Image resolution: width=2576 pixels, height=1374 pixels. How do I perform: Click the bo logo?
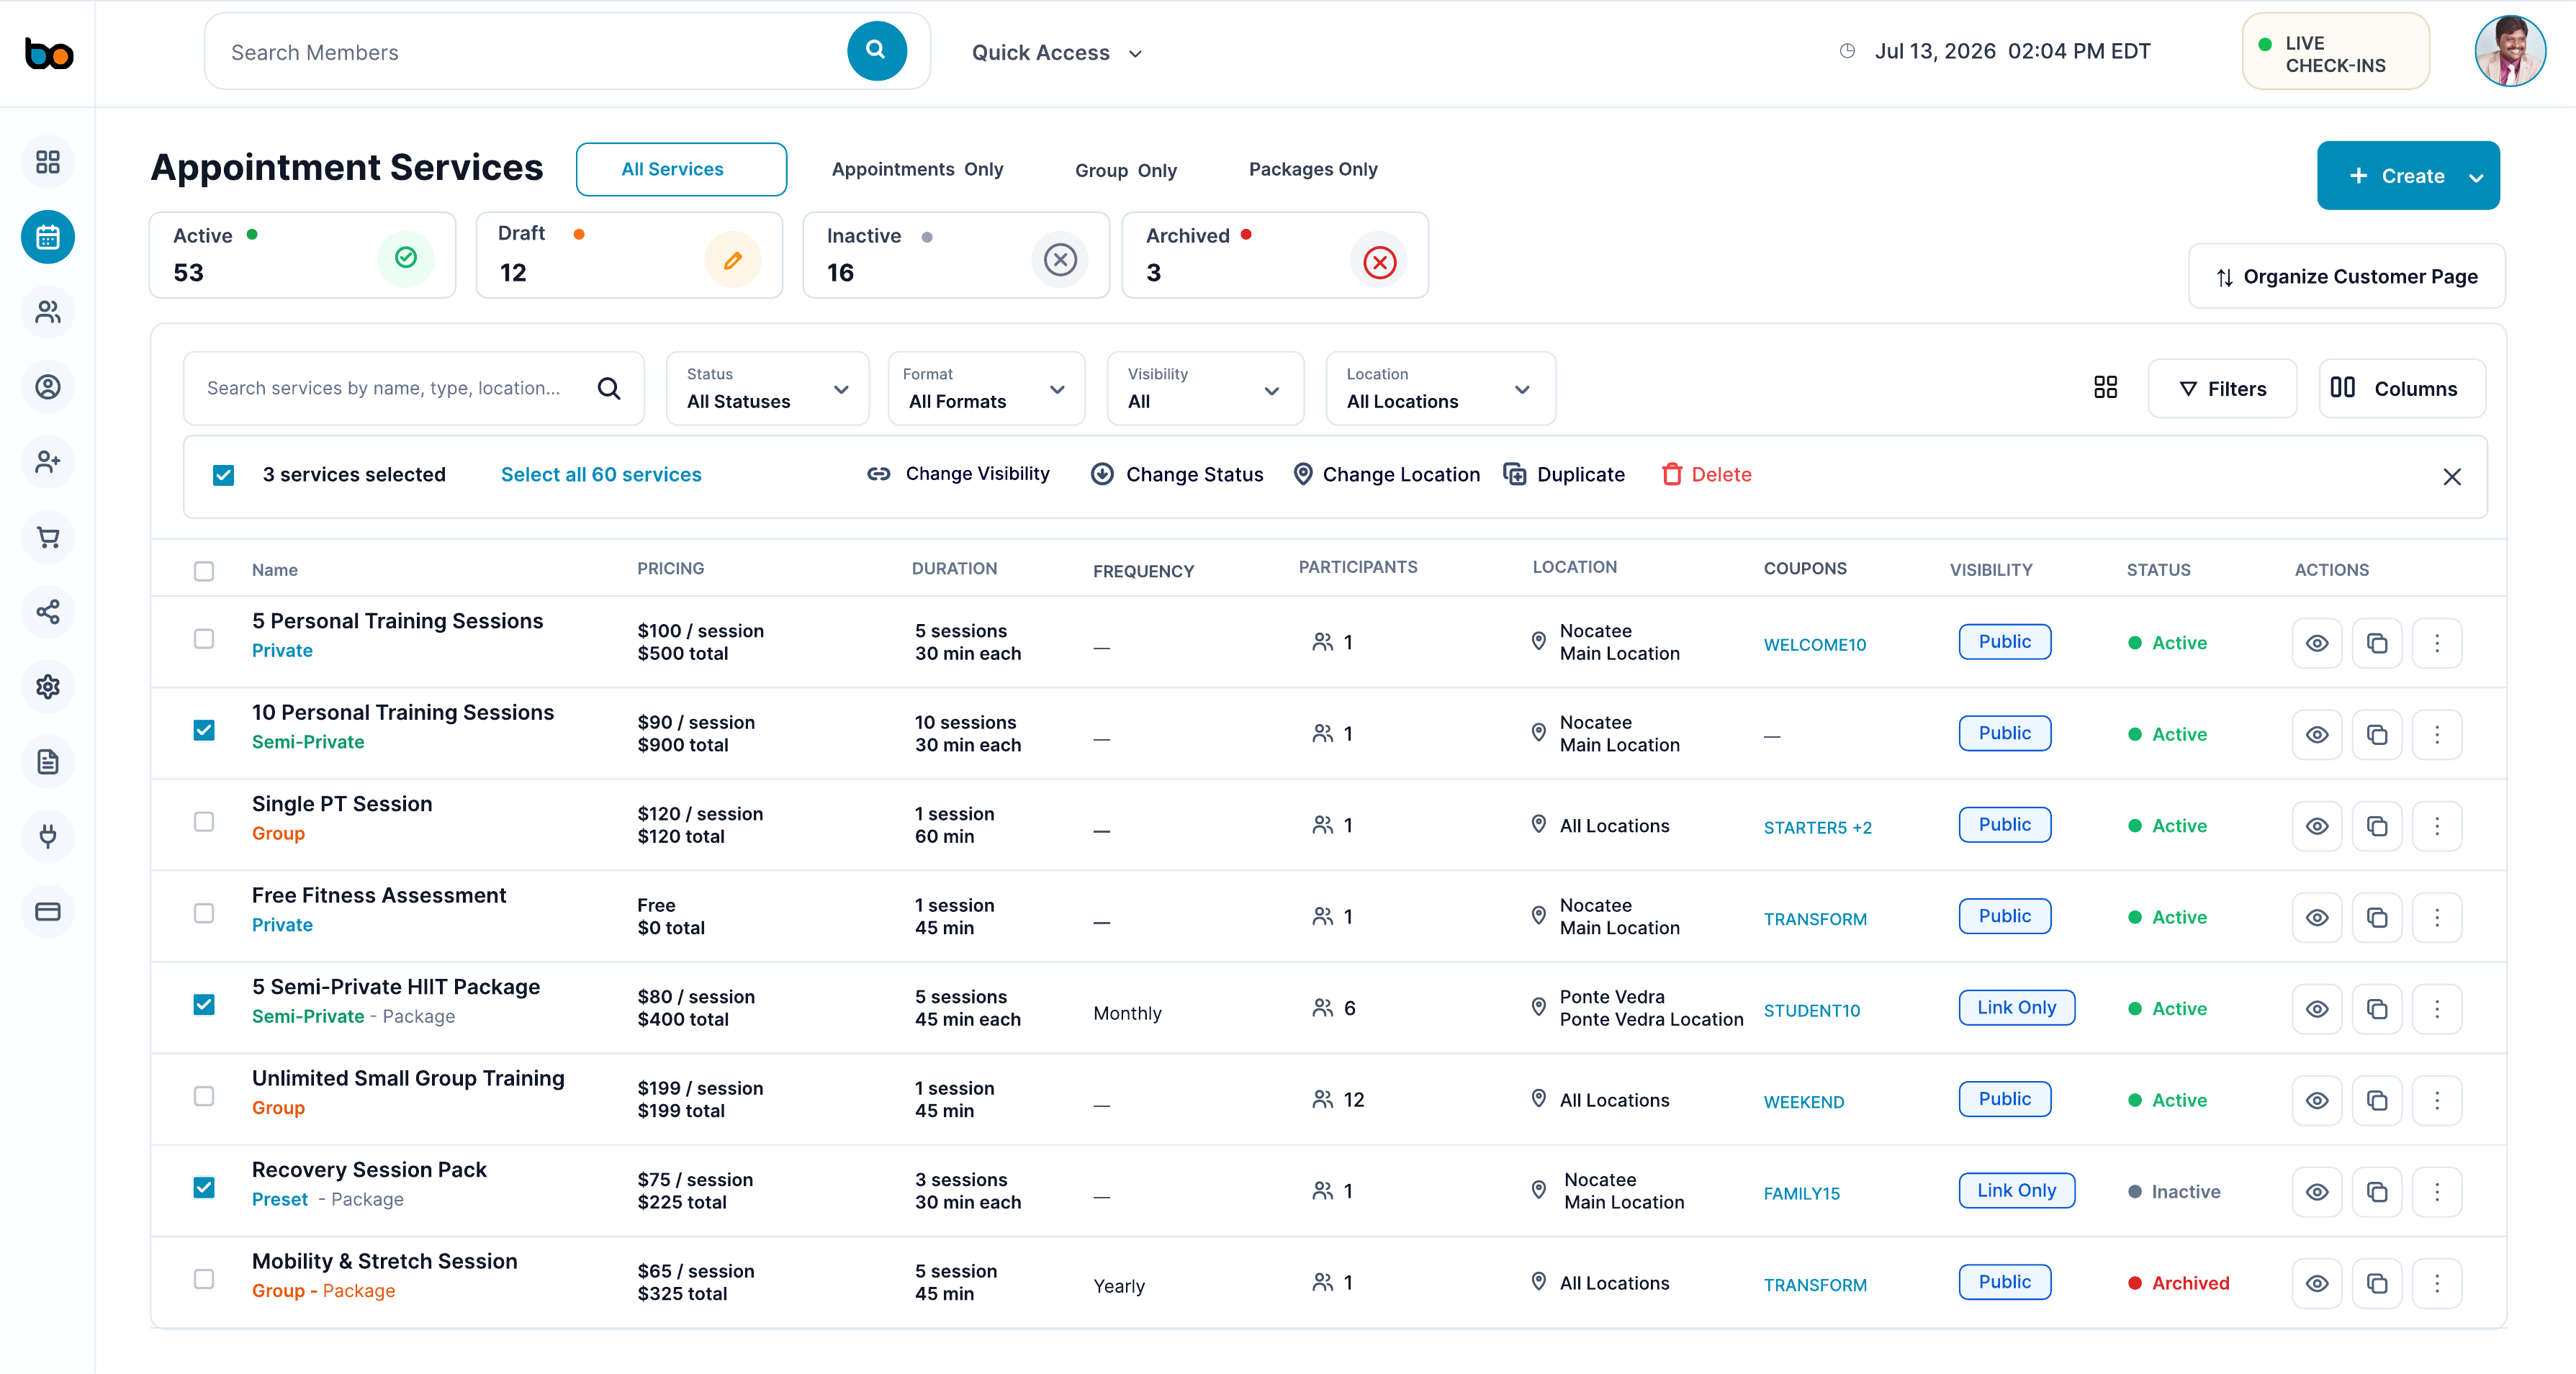point(48,53)
